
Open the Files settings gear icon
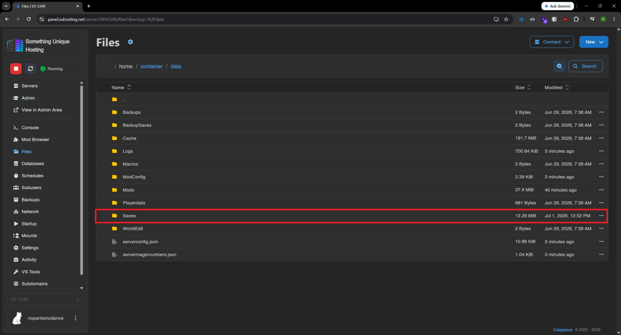(130, 42)
